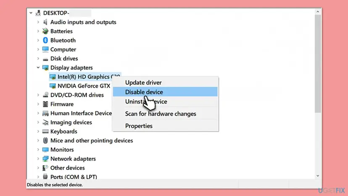Click the DESKTOP computer root icon
This screenshot has width=348, height=196.
click(x=38, y=13)
